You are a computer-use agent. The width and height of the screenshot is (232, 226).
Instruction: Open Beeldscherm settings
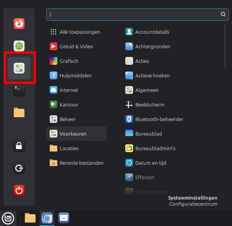coord(149,105)
